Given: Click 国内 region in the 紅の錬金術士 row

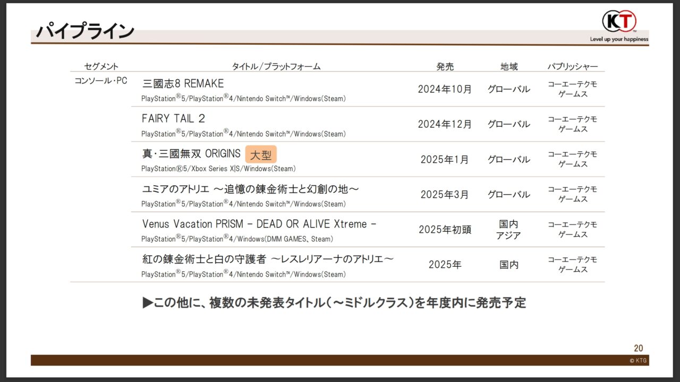Looking at the screenshot, I should (509, 264).
